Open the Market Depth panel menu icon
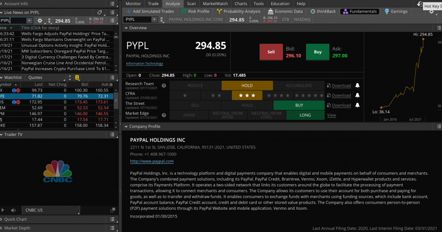442x232 pixels. tap(112, 228)
